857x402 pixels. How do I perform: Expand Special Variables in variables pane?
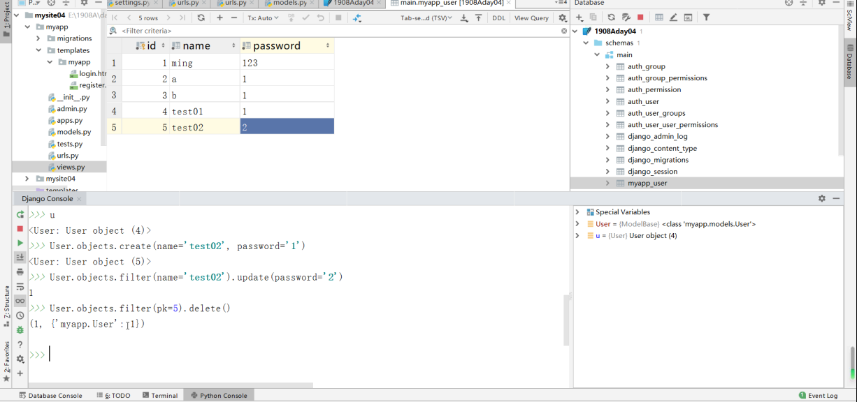pyautogui.click(x=577, y=212)
